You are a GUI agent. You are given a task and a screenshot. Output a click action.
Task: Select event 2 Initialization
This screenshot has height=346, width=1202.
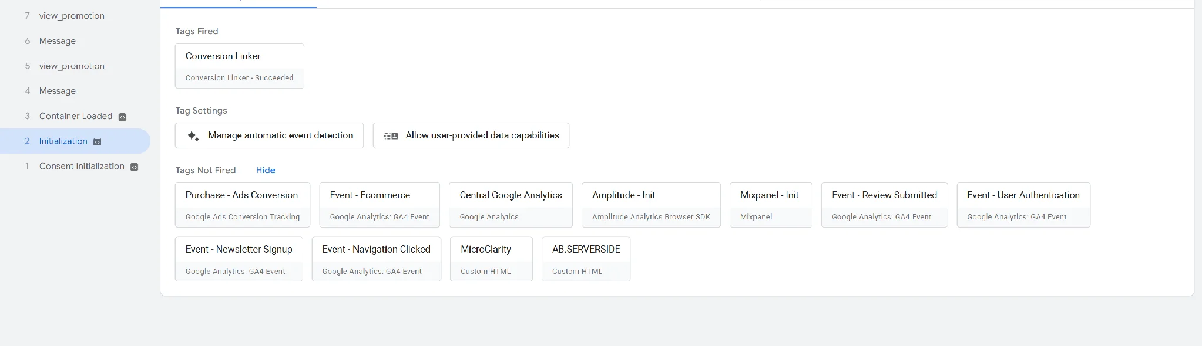(75, 141)
